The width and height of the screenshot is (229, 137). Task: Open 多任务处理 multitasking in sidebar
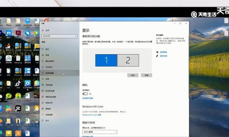tap(59, 91)
